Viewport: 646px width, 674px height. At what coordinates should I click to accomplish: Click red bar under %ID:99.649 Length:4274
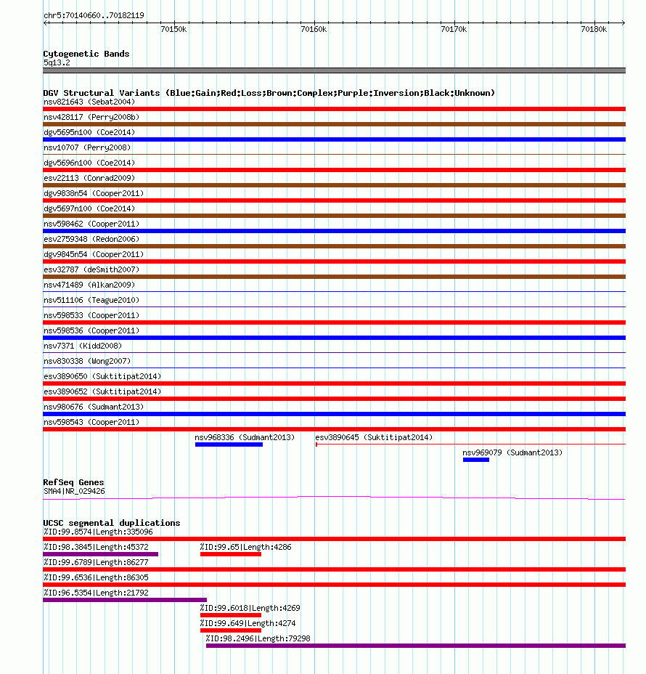(x=231, y=630)
